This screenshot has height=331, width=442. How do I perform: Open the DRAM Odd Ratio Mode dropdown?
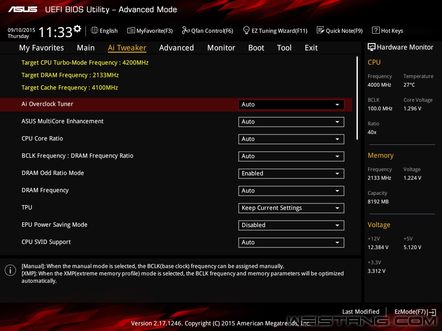coord(291,173)
